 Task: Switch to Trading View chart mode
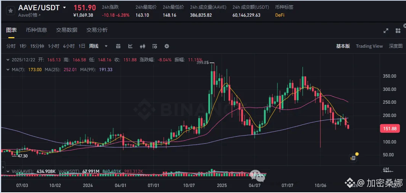pyautogui.click(x=369, y=46)
